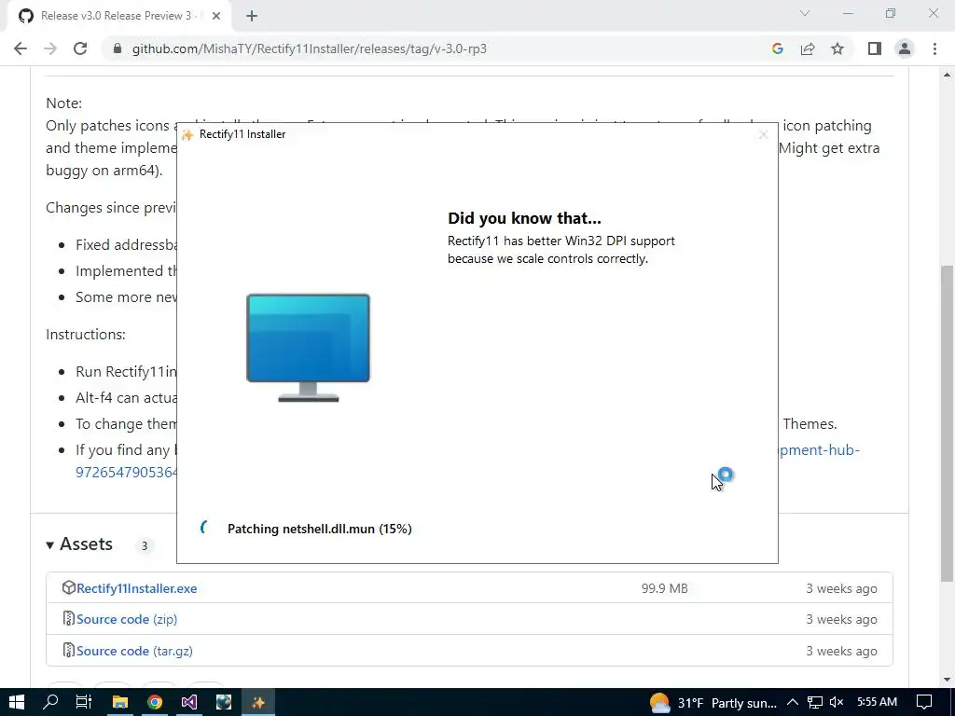Toggle the Chrome side panel

pos(875,48)
